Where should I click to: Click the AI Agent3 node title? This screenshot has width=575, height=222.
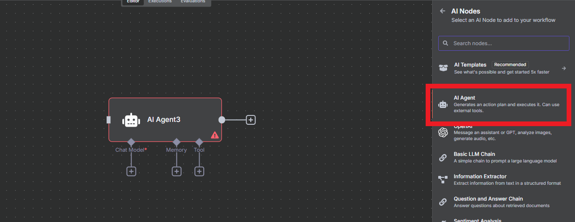pos(164,120)
